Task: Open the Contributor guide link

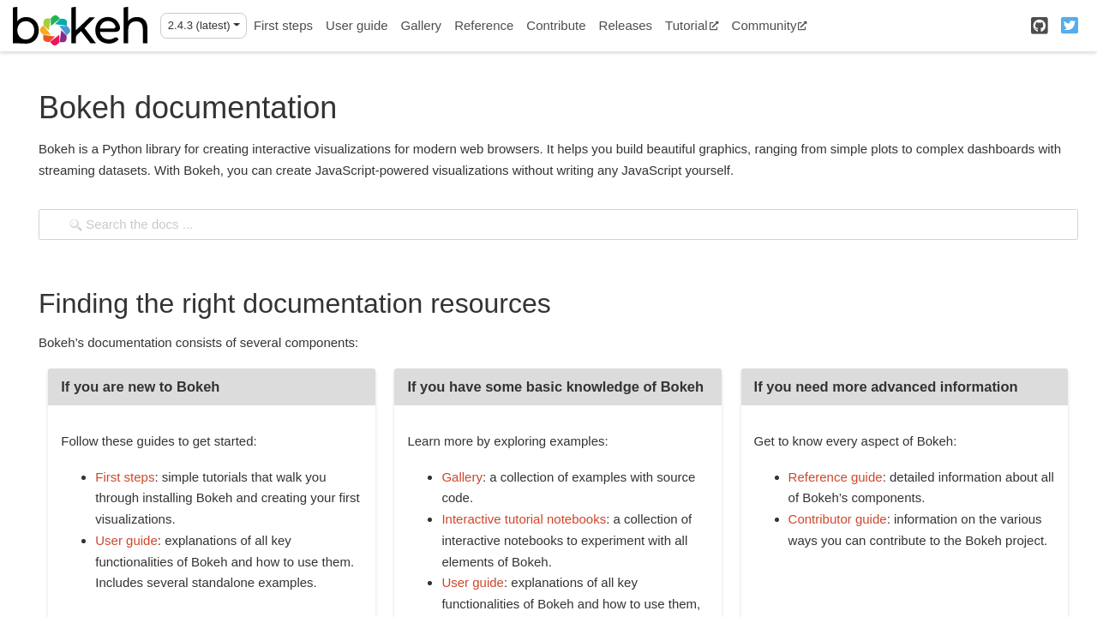Action: click(837, 519)
